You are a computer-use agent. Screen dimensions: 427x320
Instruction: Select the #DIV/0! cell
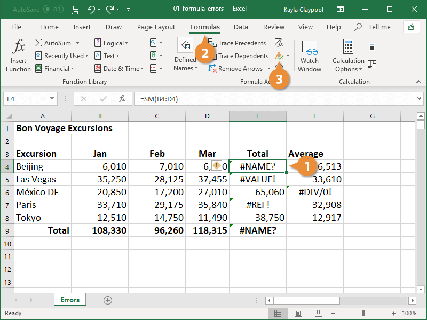coord(315,192)
